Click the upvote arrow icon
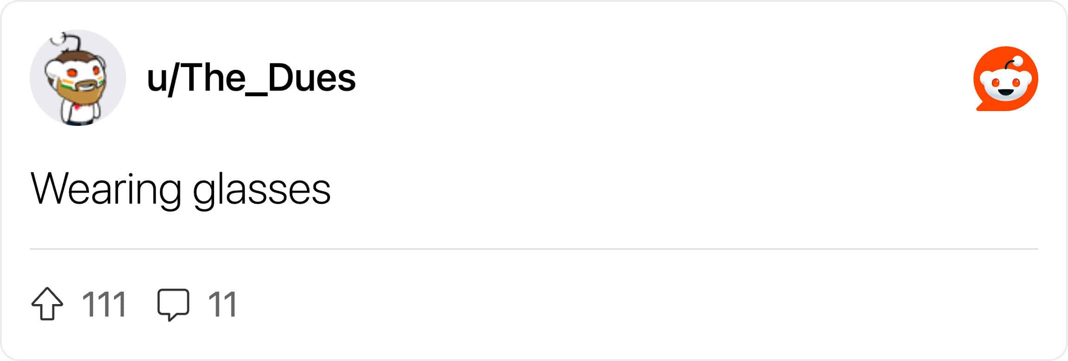The height and width of the screenshot is (361, 1068). [47, 304]
